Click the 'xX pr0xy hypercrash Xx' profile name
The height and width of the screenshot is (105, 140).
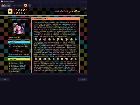19,20
